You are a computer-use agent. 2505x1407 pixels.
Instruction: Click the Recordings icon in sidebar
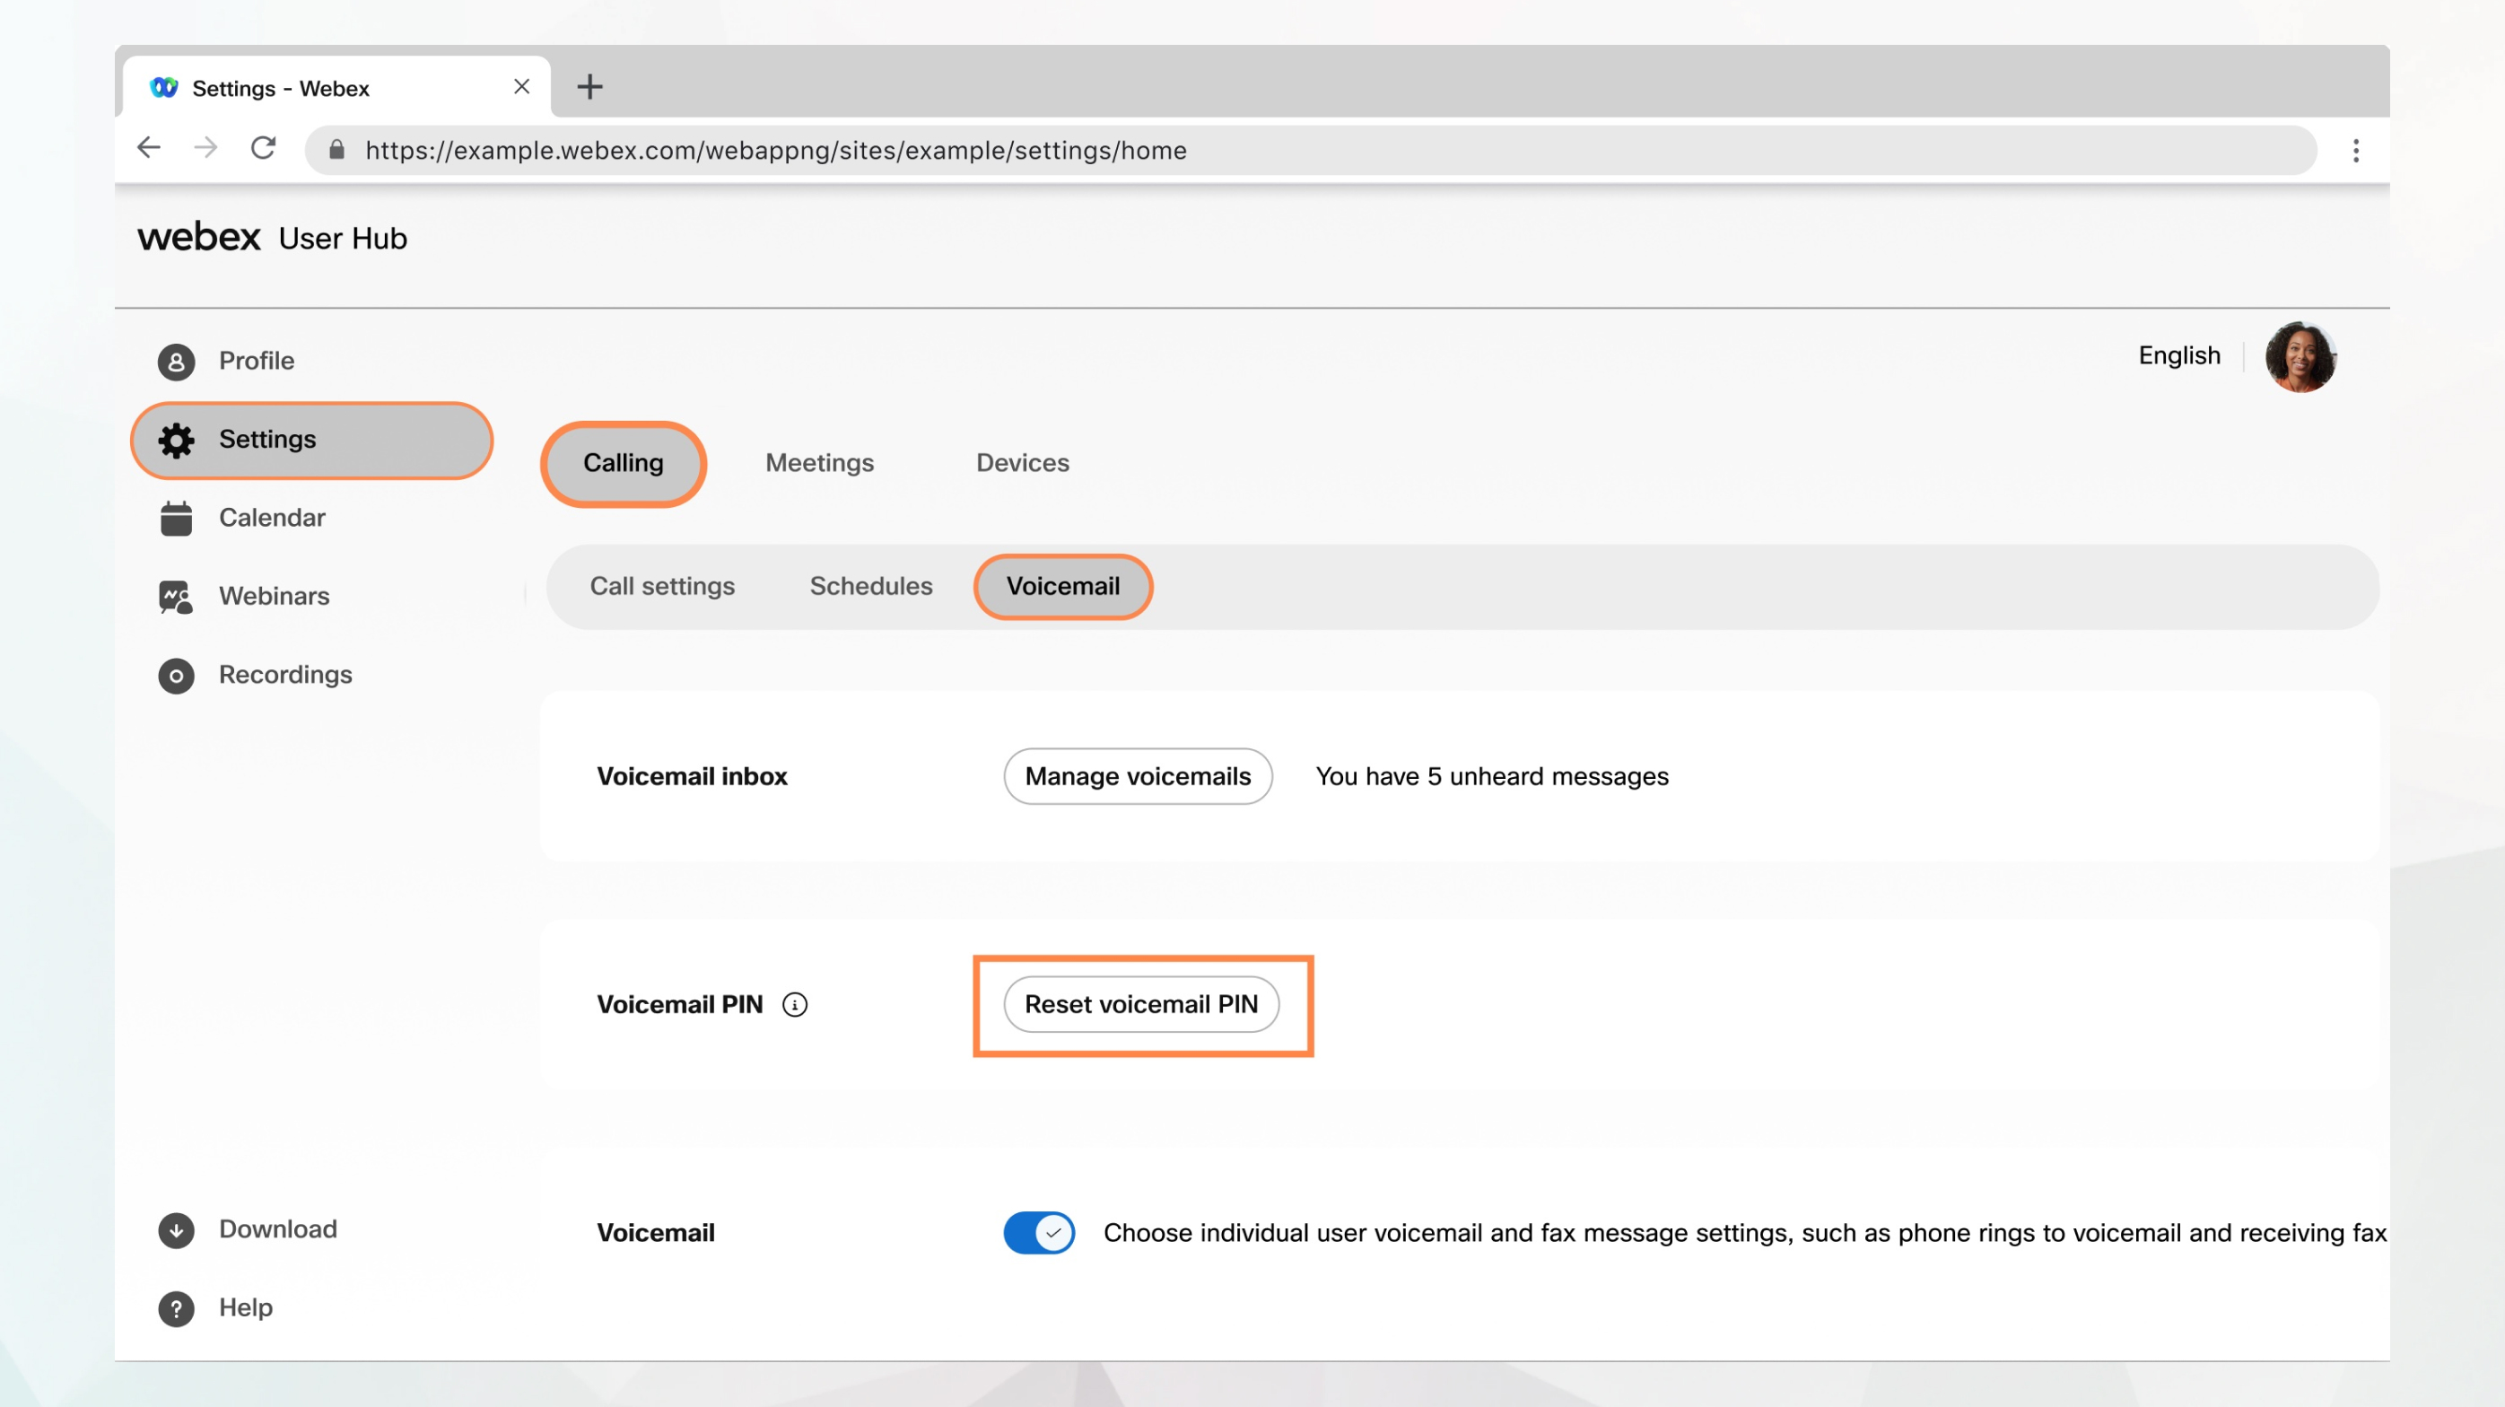point(176,672)
